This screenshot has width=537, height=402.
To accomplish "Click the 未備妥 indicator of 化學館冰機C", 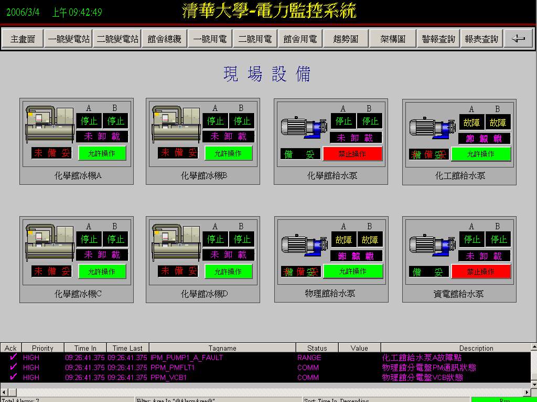I will tap(52, 272).
